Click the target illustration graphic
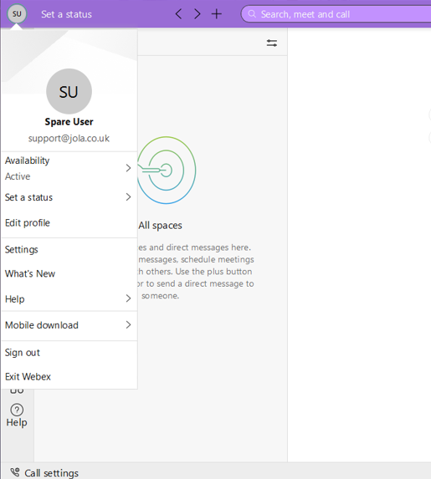Viewport: 431px width, 479px height. pyautogui.click(x=167, y=171)
